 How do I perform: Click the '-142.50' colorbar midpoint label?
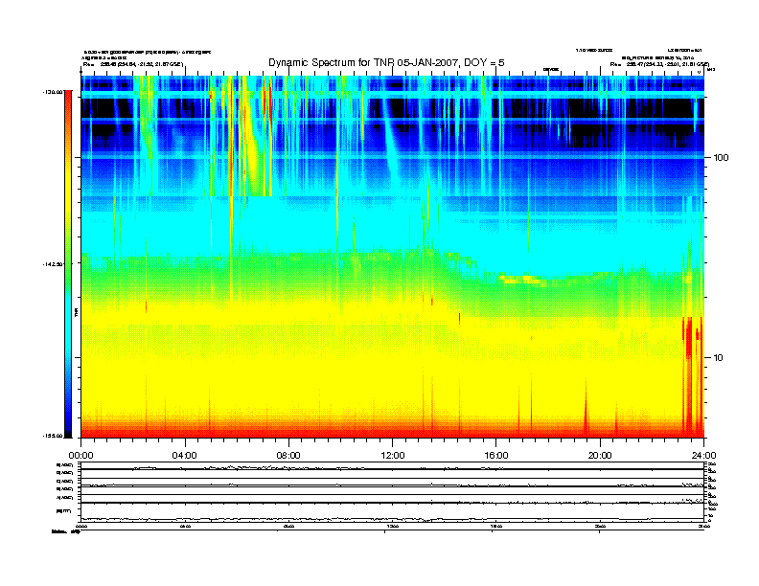(53, 264)
